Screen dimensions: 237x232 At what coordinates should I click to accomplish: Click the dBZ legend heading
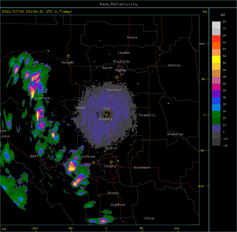click(x=223, y=15)
